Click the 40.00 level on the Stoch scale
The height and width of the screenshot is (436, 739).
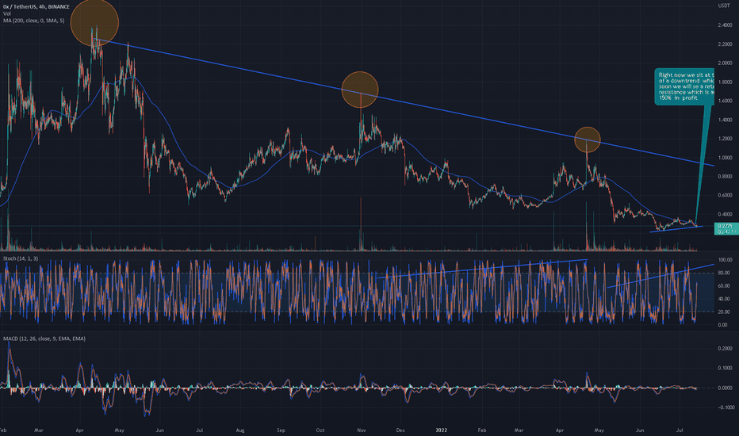click(725, 299)
